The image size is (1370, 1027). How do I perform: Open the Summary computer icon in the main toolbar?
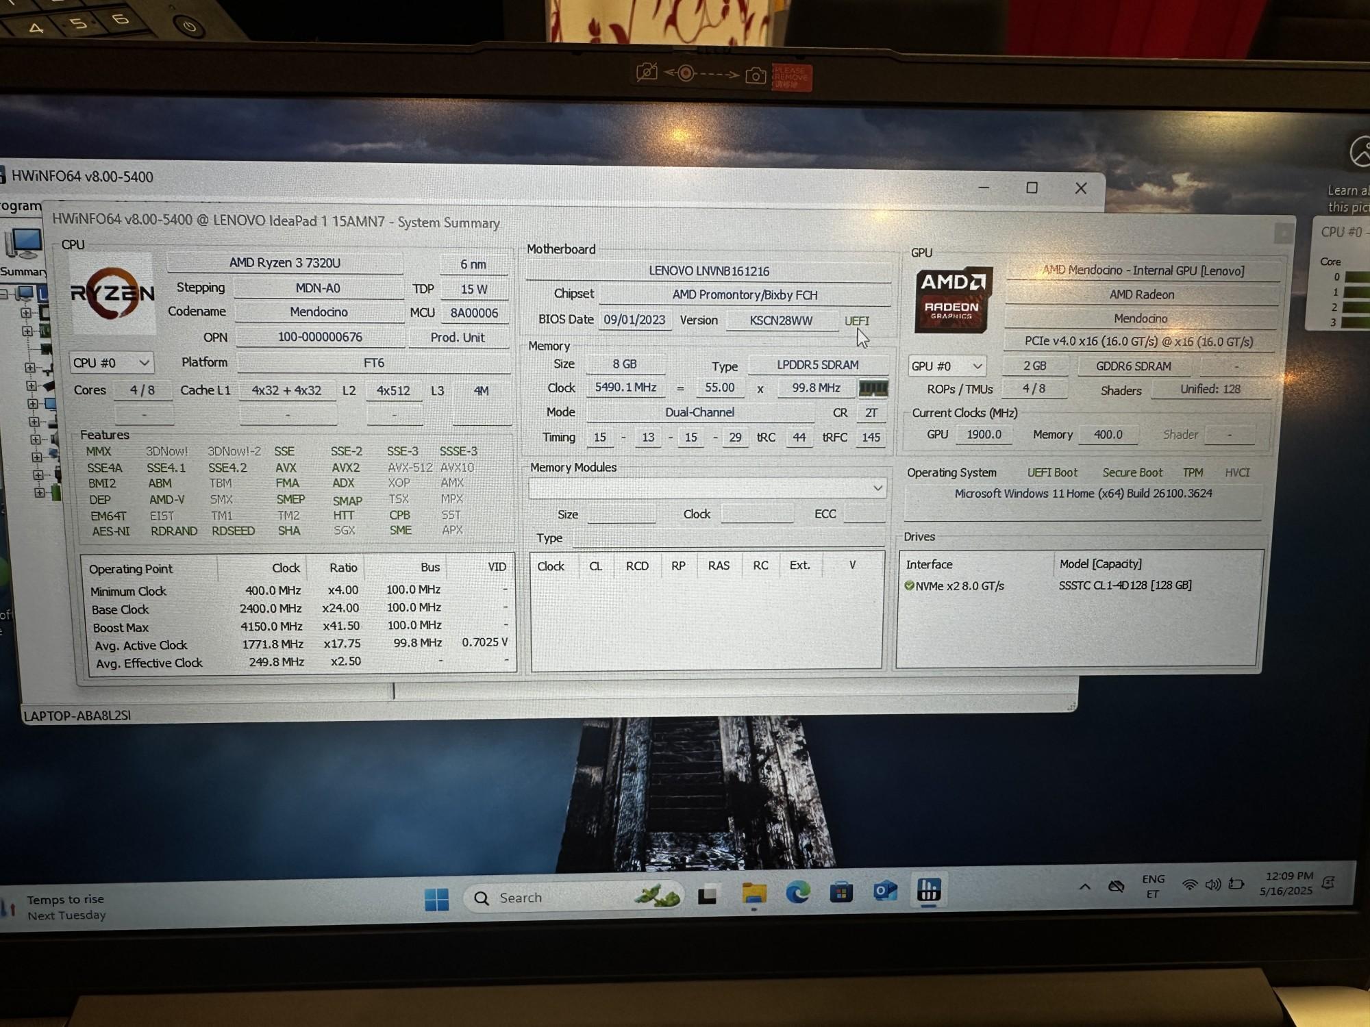[25, 244]
